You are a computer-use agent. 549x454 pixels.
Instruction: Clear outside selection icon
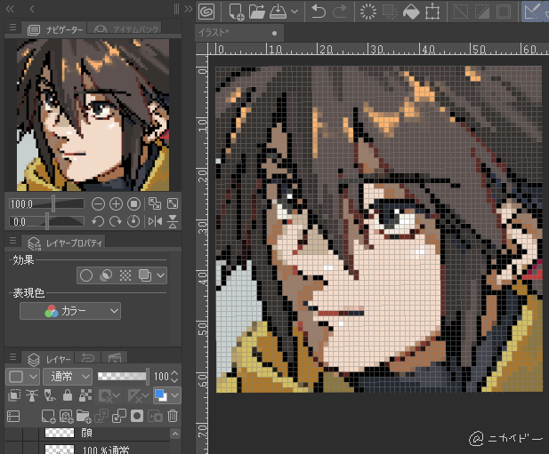tap(390, 12)
